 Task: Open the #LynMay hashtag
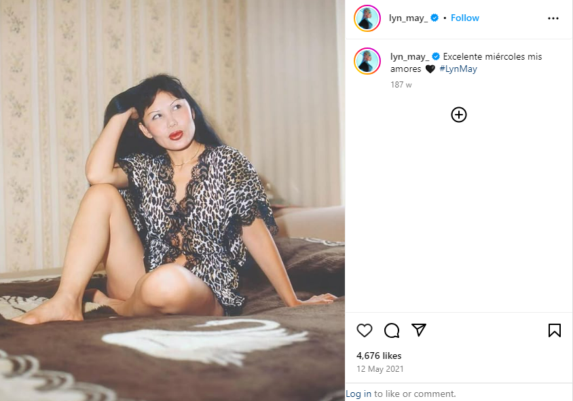click(x=458, y=69)
